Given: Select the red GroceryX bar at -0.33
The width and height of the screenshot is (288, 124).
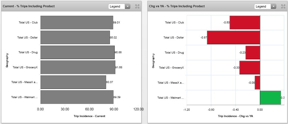Looking at the screenshot, I should [x=250, y=67].
